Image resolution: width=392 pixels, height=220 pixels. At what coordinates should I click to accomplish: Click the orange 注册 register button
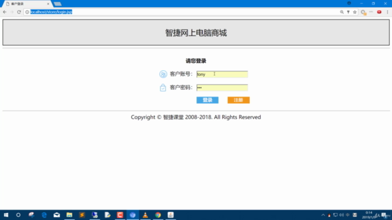[x=238, y=100]
